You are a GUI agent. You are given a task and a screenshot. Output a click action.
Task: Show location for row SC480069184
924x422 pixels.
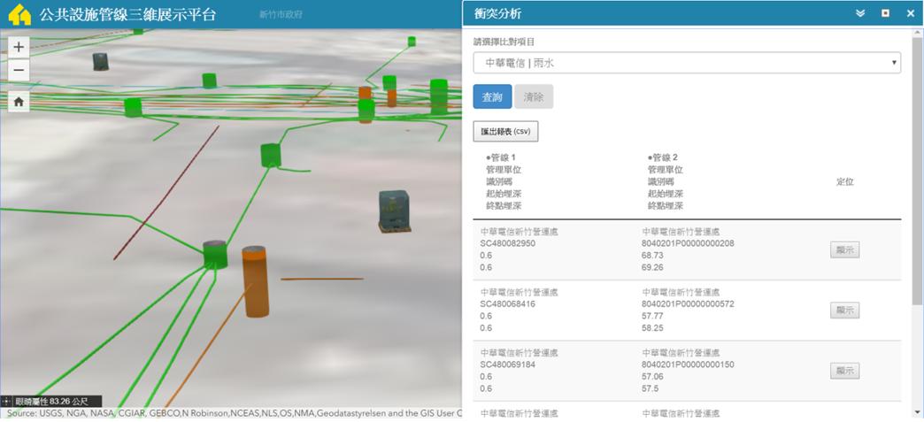844,371
